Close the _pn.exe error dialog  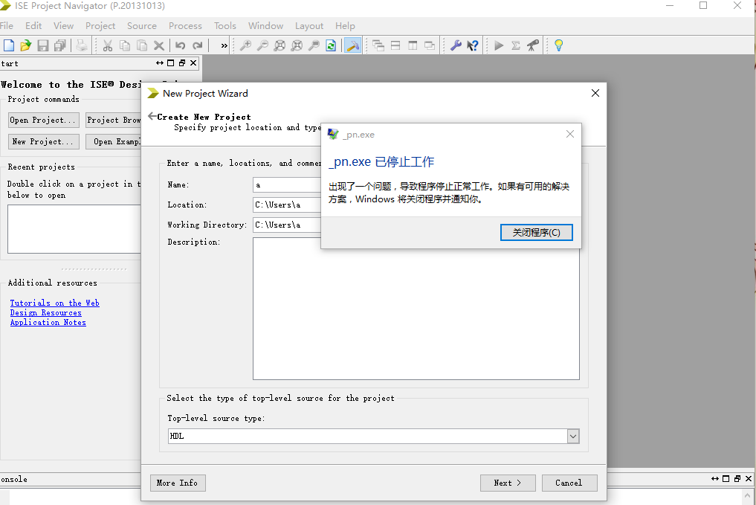[570, 134]
